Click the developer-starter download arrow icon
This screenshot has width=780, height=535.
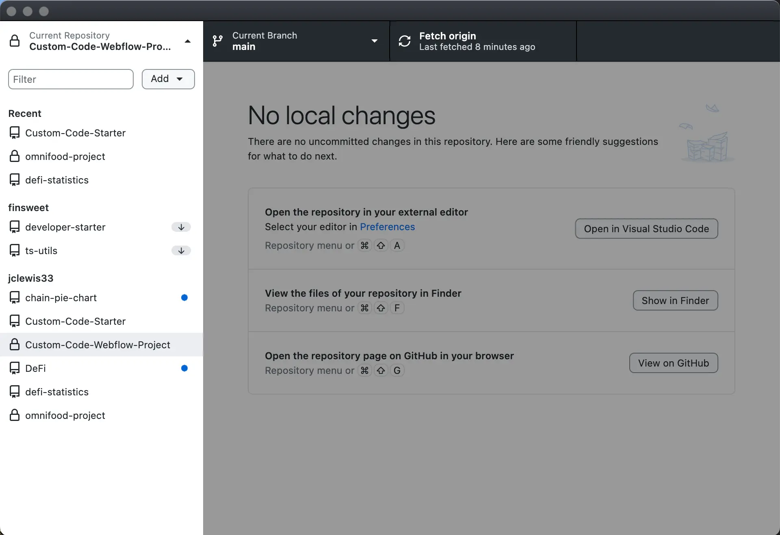(181, 227)
